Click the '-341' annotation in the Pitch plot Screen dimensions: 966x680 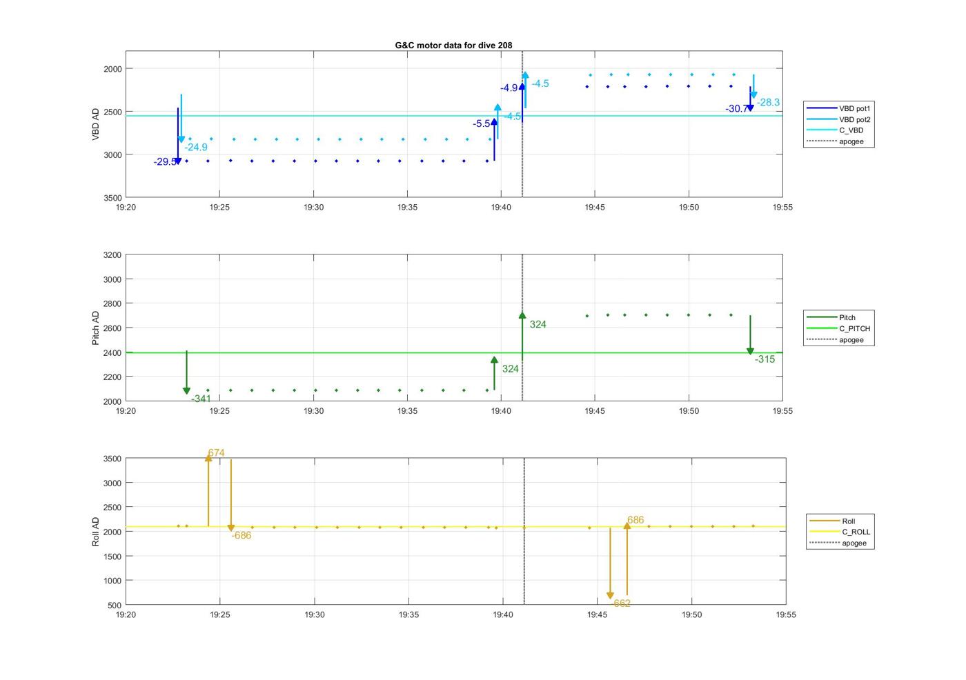pos(201,399)
